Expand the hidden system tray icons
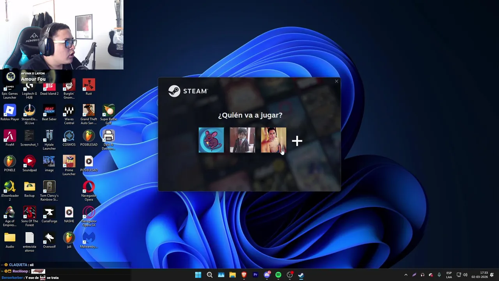Image resolution: width=499 pixels, height=281 pixels. (x=406, y=275)
